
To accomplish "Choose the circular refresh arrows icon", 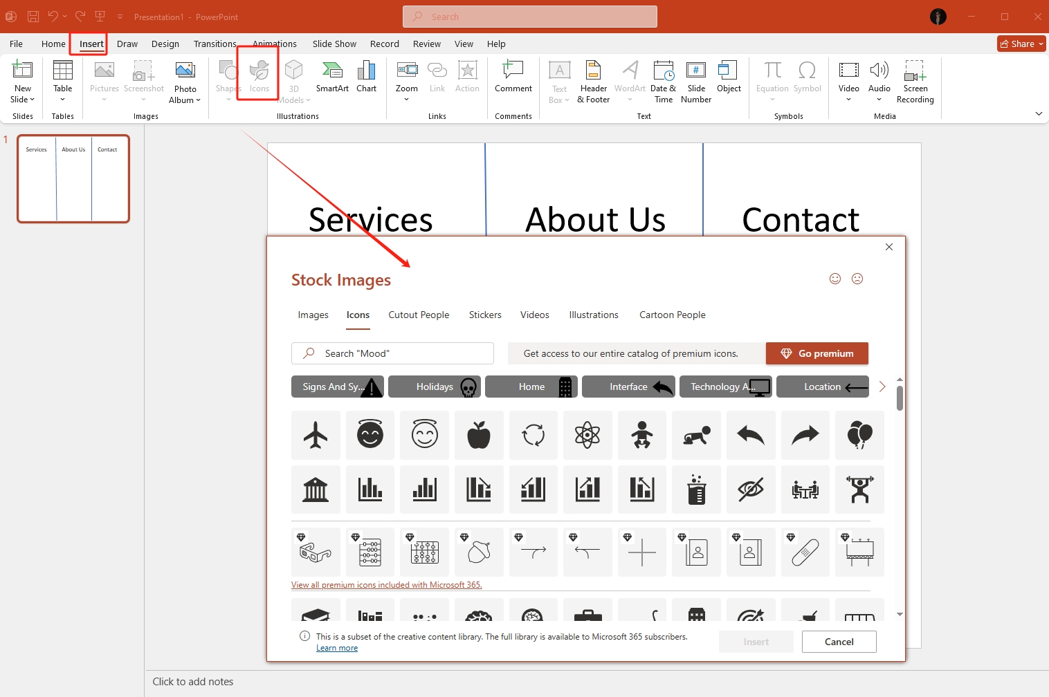I will tap(533, 435).
